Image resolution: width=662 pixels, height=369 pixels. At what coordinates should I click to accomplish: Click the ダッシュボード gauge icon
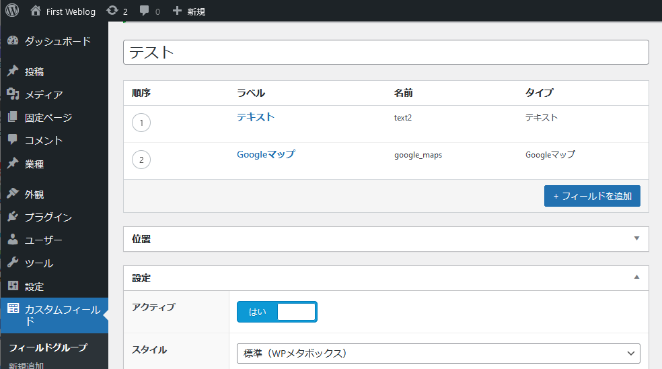pos(13,40)
